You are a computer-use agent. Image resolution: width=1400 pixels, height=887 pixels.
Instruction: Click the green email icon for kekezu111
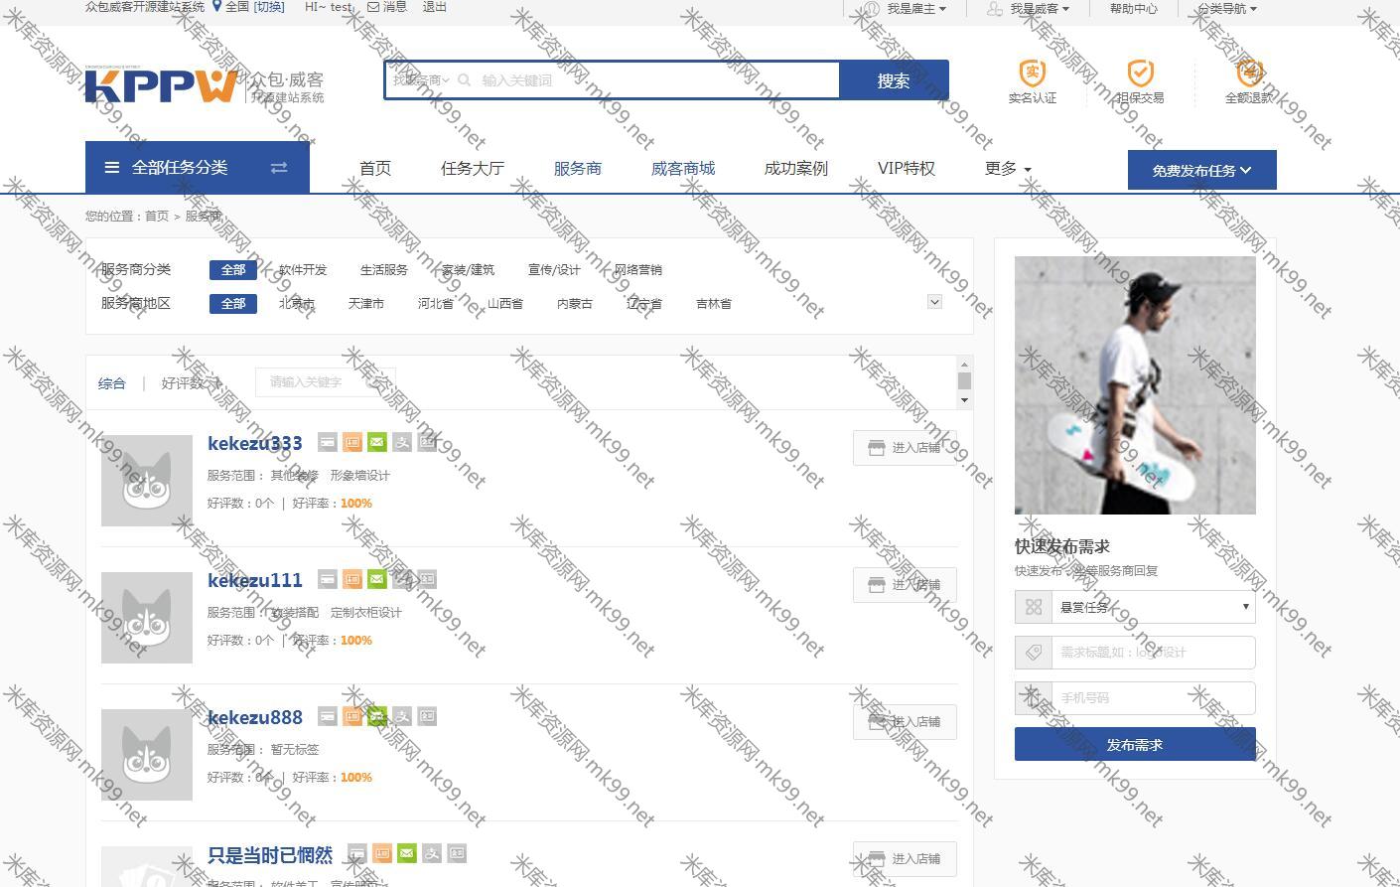[x=377, y=579]
